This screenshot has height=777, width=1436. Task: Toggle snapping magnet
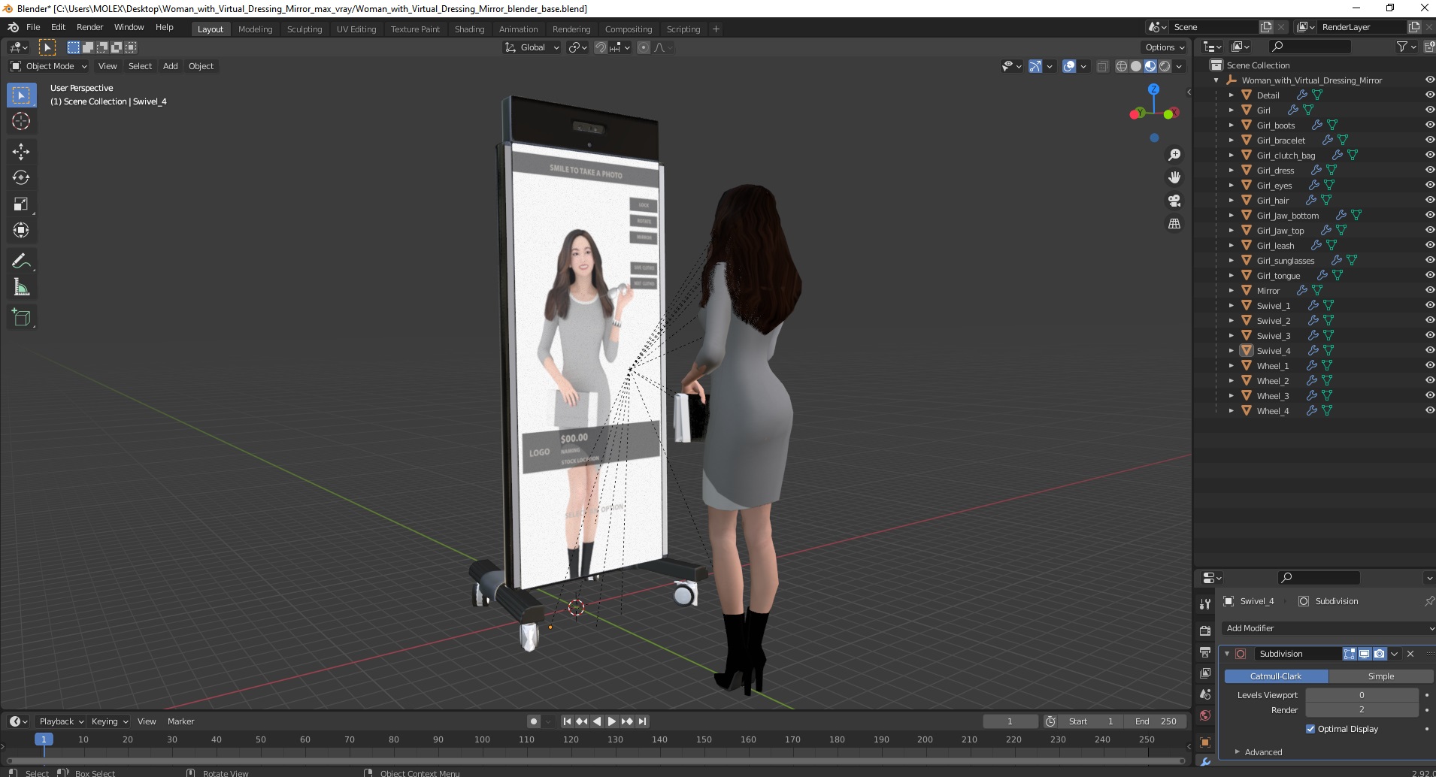[600, 47]
